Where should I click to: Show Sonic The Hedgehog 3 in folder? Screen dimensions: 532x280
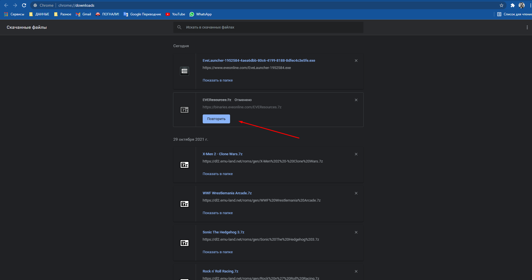[217, 252]
